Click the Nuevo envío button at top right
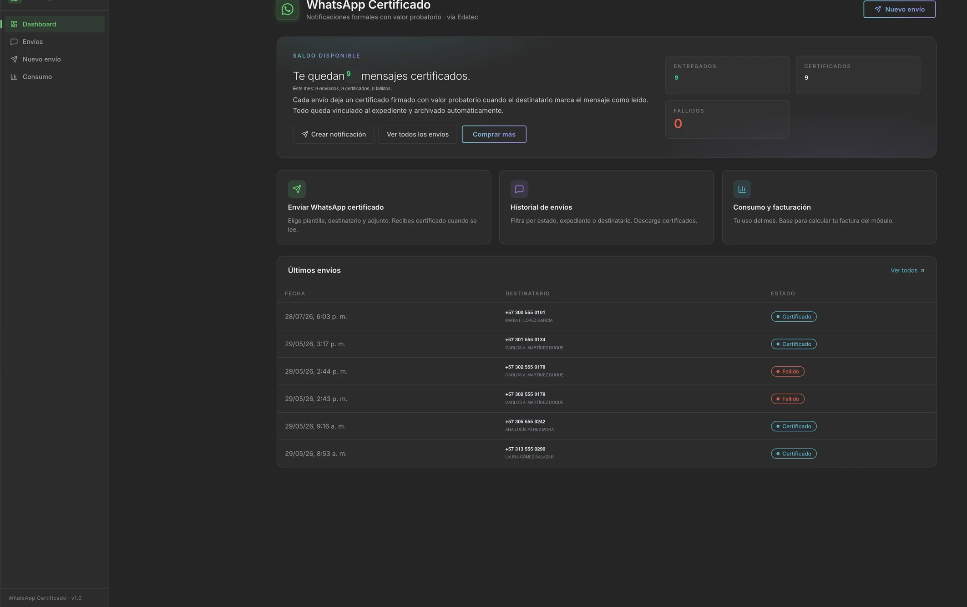 [x=899, y=9]
